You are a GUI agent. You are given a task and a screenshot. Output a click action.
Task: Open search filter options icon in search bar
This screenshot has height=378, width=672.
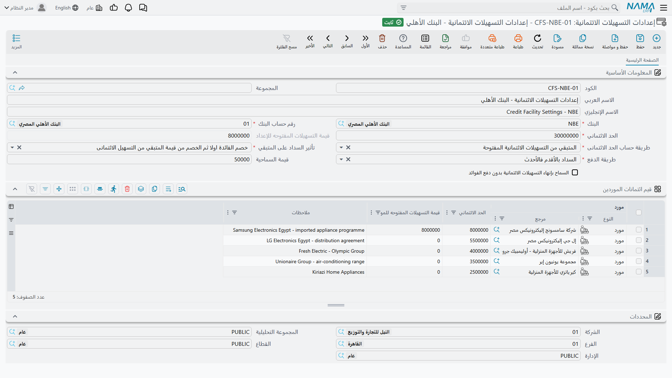(x=404, y=8)
